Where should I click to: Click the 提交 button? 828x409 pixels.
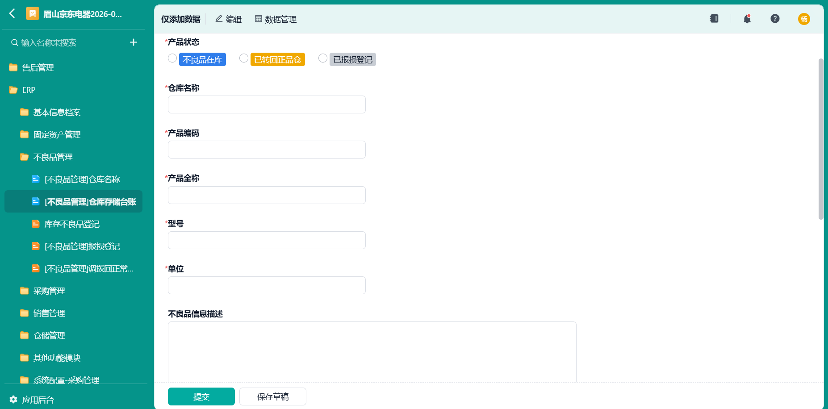pyautogui.click(x=201, y=396)
